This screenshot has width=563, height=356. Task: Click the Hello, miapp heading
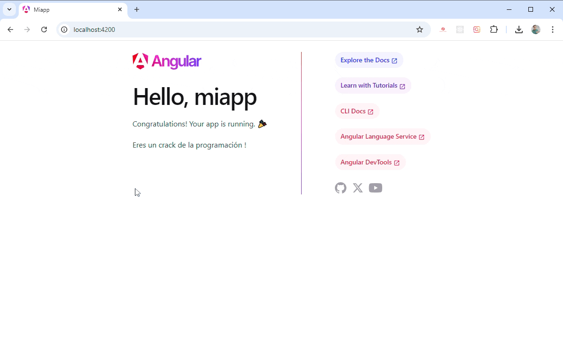tap(195, 96)
